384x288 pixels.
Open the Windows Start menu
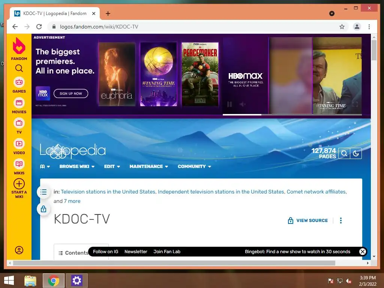(x=9, y=280)
